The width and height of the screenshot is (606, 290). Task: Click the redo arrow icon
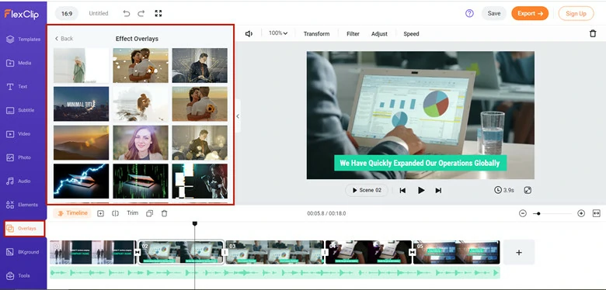pyautogui.click(x=141, y=13)
